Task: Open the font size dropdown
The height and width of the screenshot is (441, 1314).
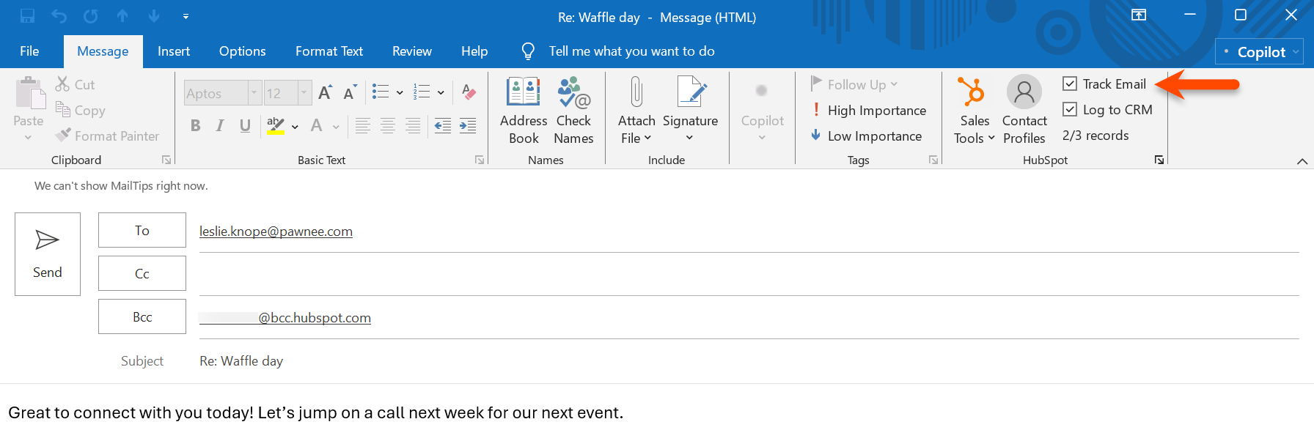Action: [x=304, y=93]
